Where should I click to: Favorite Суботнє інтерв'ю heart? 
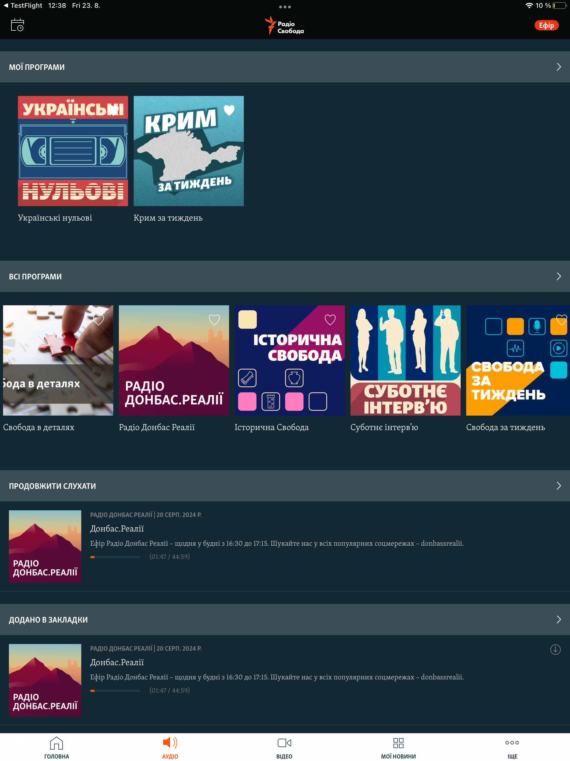tap(446, 319)
